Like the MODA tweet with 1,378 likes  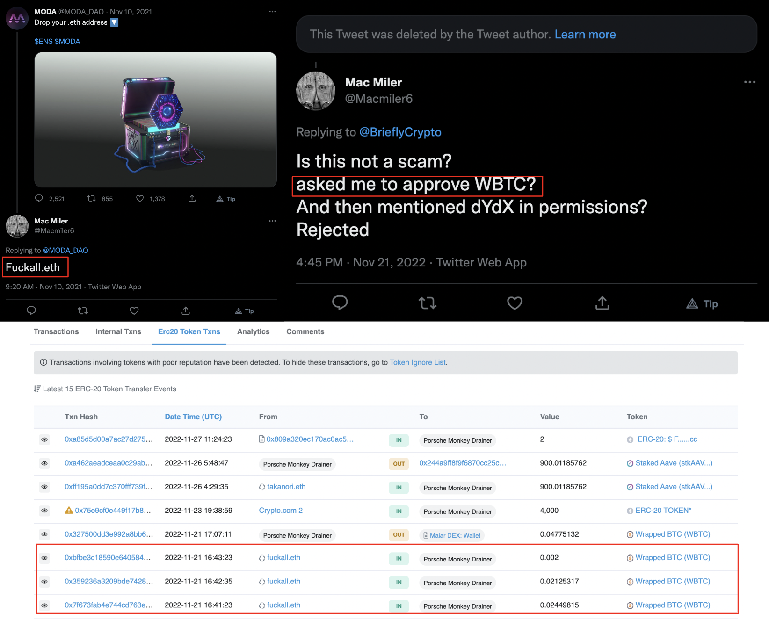coord(140,198)
